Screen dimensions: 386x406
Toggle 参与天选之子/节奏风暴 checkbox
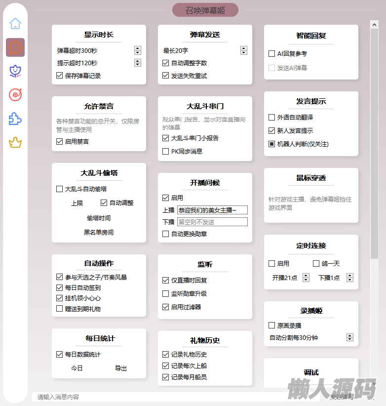point(60,277)
